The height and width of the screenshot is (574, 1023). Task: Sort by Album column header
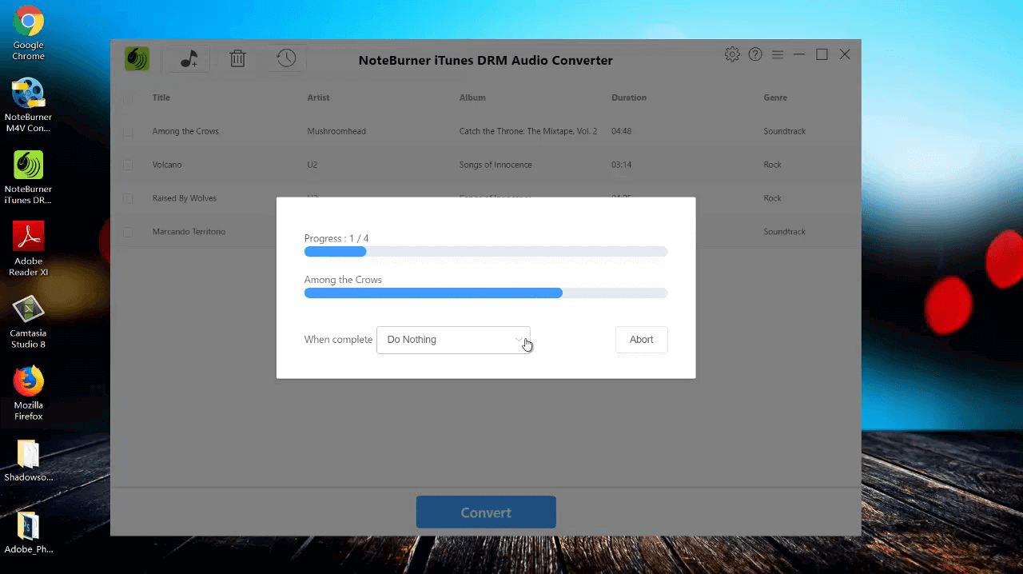pyautogui.click(x=472, y=98)
